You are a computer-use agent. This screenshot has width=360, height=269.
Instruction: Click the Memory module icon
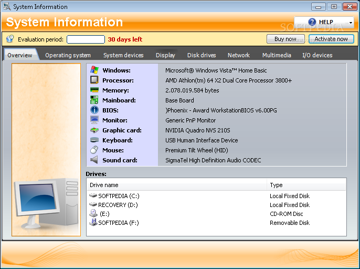click(94, 90)
